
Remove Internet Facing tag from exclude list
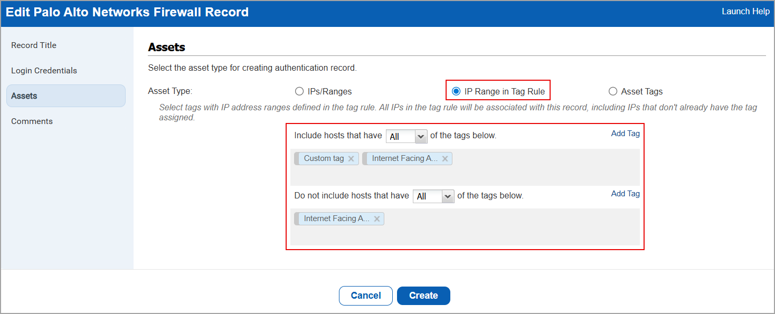click(377, 218)
